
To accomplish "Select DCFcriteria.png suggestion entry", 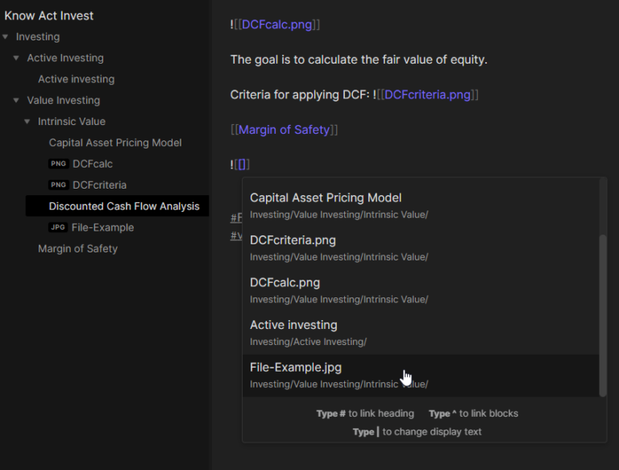I will tap(293, 240).
